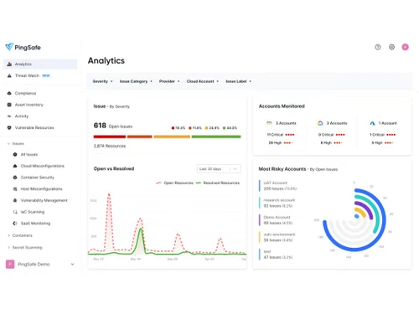Click the Container Security icon
The width and height of the screenshot is (419, 314).
click(x=15, y=178)
